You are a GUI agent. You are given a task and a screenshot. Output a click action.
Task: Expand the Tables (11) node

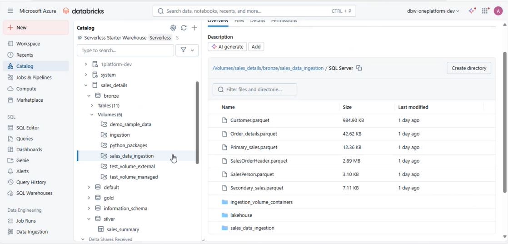click(92, 105)
